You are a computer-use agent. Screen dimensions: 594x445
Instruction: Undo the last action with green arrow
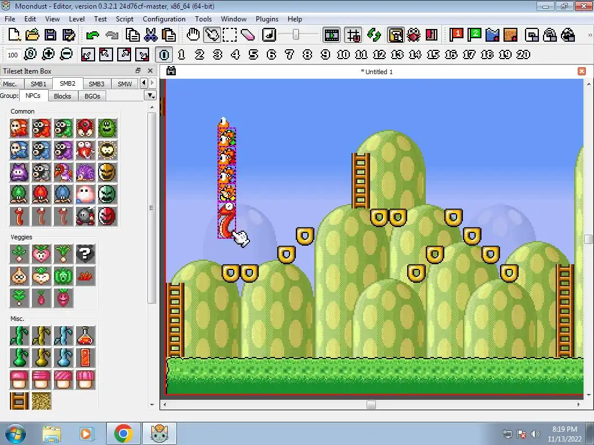(92, 35)
